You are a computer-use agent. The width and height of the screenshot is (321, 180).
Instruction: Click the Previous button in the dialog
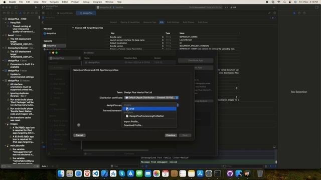(171, 135)
